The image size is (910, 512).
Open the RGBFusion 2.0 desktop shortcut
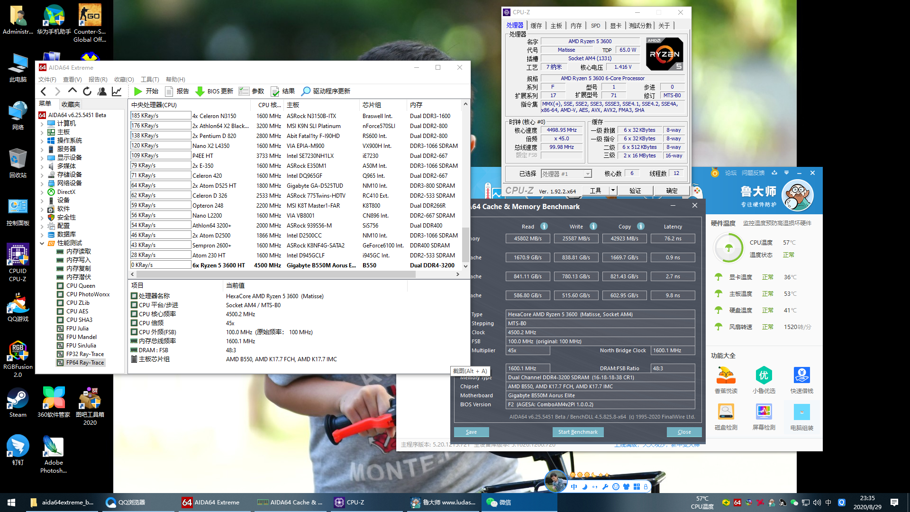pyautogui.click(x=18, y=359)
